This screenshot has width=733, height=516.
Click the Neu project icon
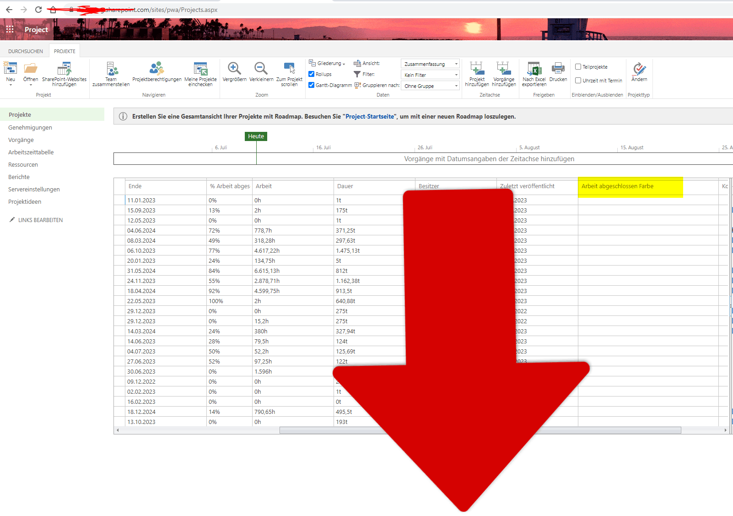point(10,68)
